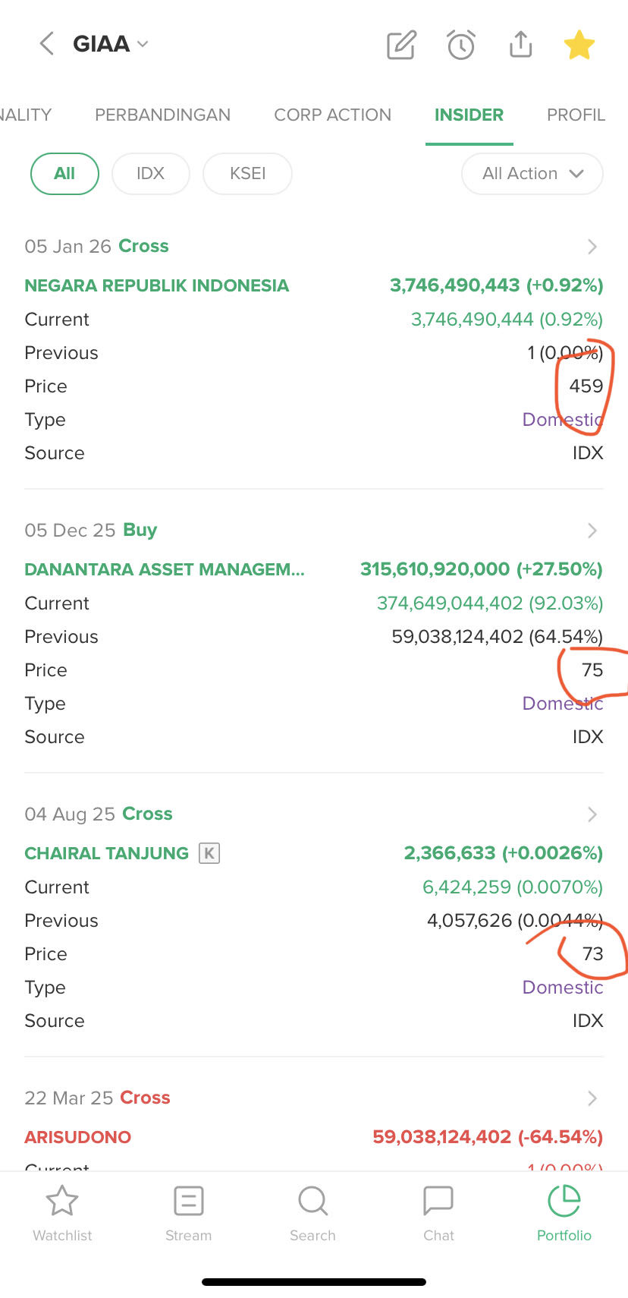Select the IDX filter chip
The image size is (628, 1298).
[x=150, y=174]
